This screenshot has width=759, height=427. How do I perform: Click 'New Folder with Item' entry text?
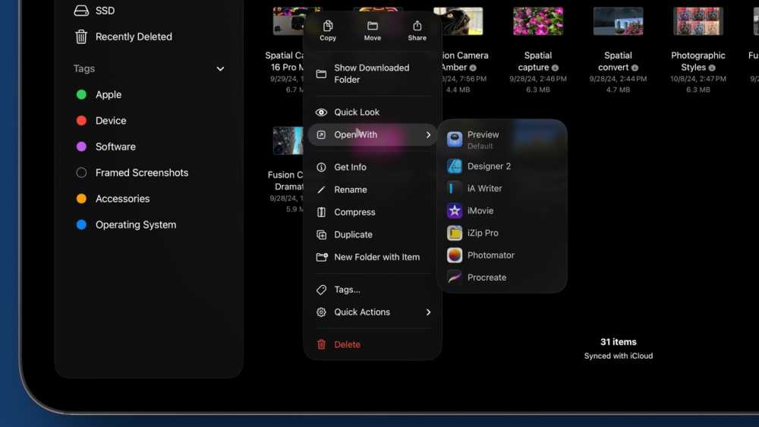click(x=376, y=257)
